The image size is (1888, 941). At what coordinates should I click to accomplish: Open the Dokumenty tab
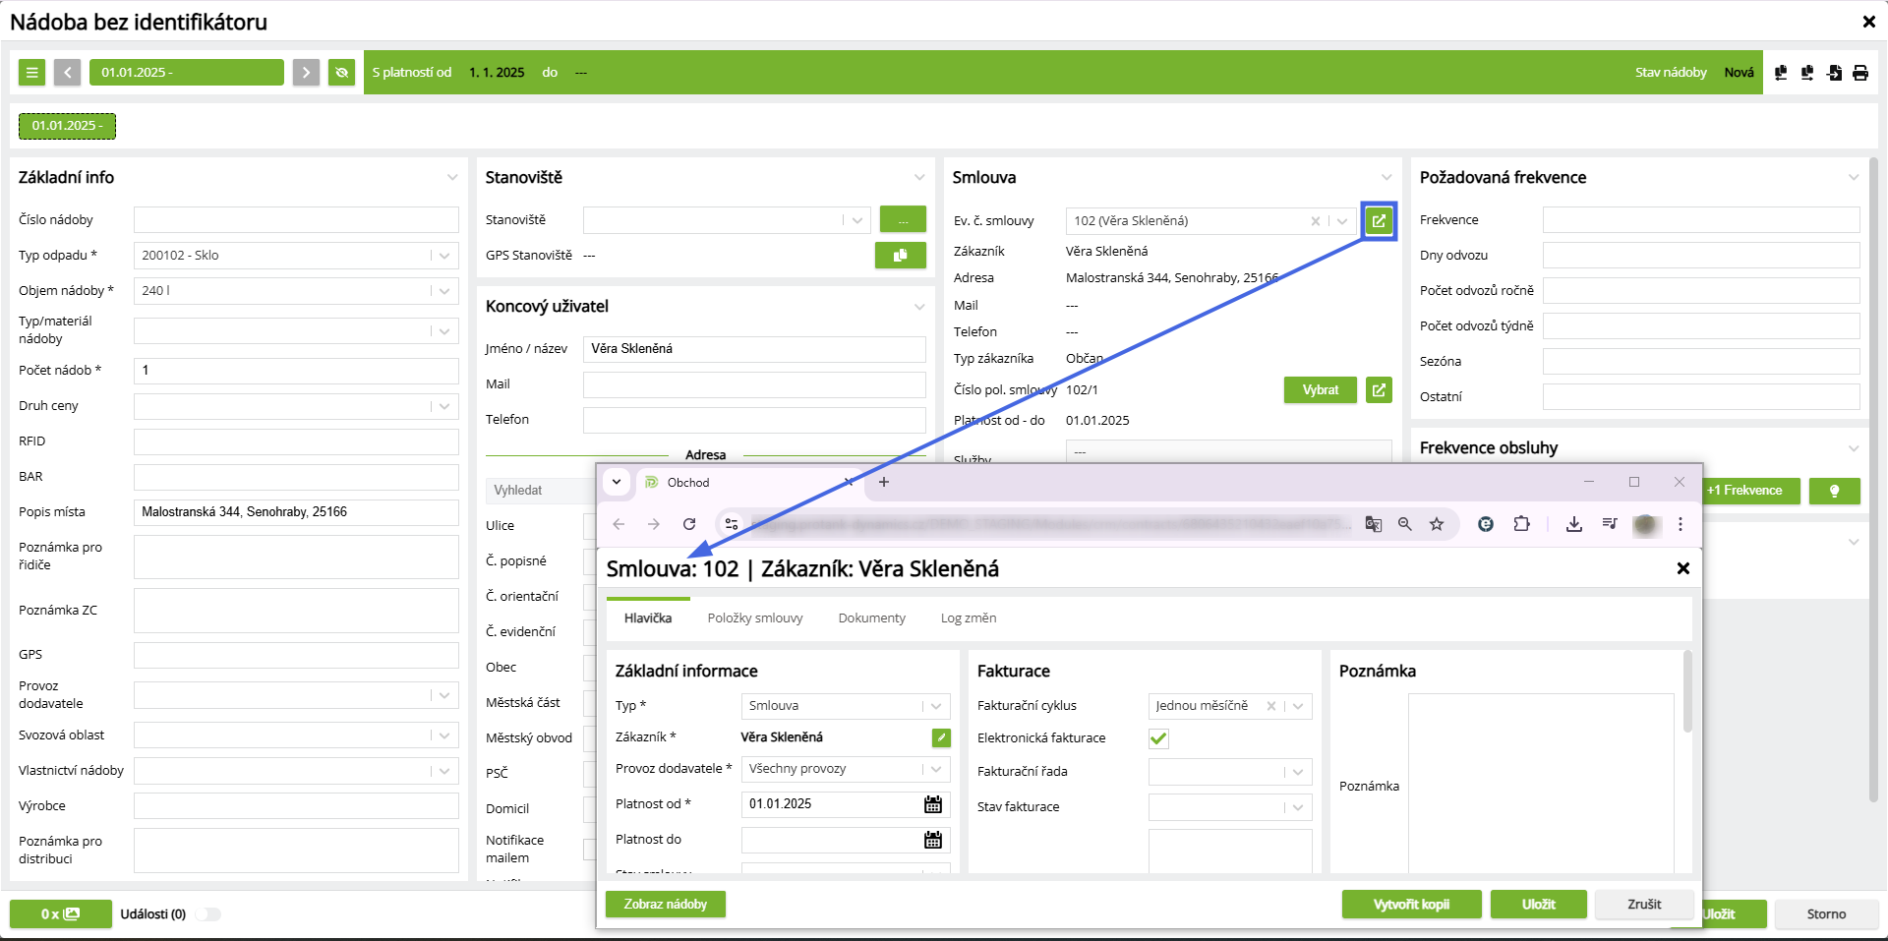[x=872, y=618]
